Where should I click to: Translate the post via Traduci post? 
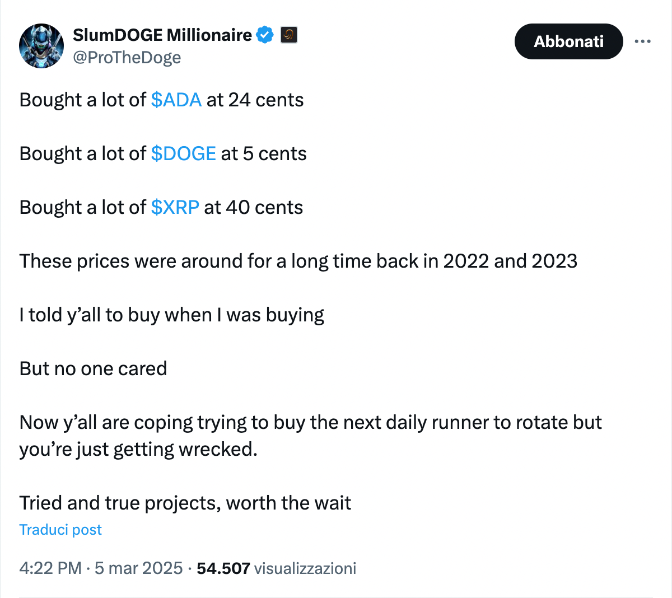pyautogui.click(x=60, y=529)
